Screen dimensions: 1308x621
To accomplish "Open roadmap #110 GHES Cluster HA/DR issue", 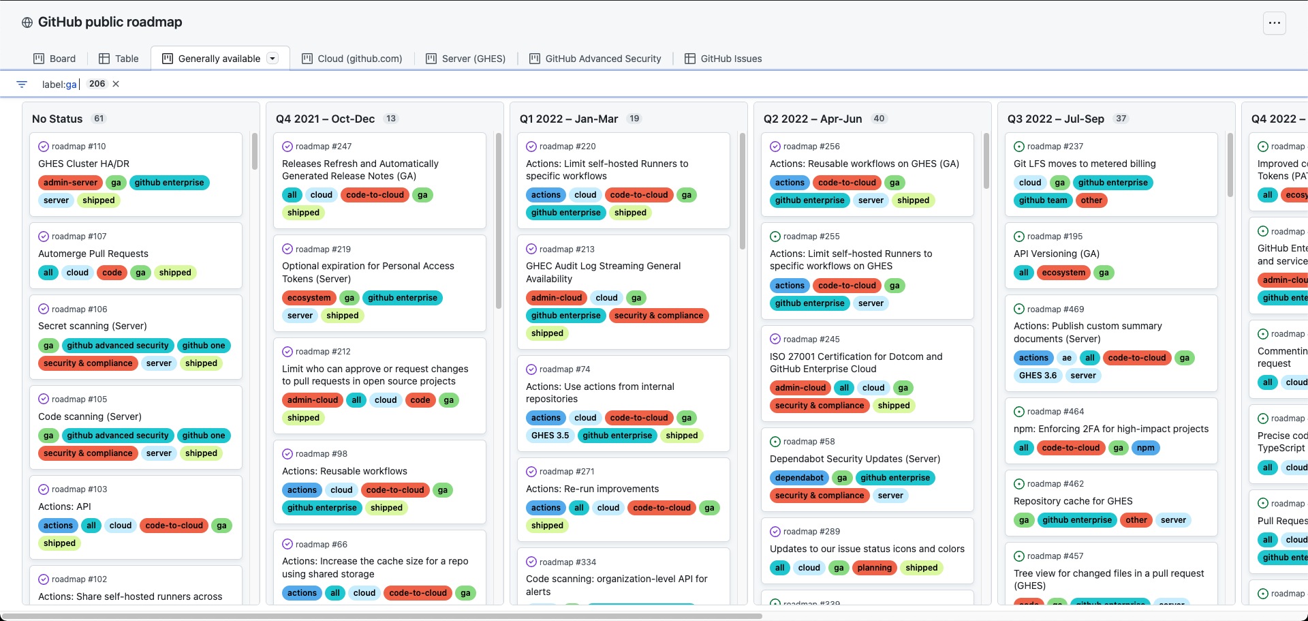I will pos(84,164).
